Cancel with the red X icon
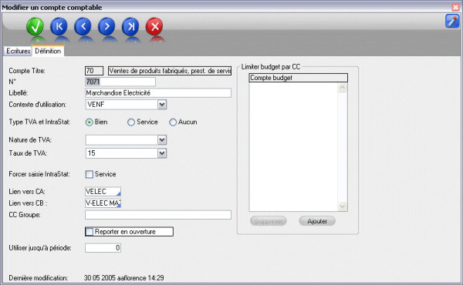 coord(154,26)
